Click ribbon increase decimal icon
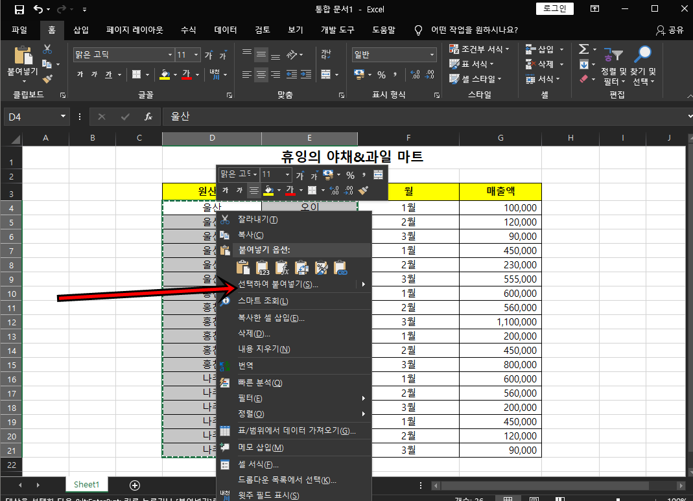 point(415,75)
